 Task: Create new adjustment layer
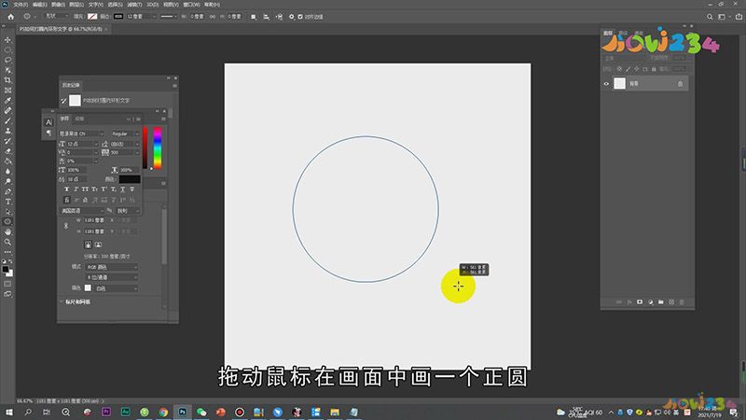point(650,301)
